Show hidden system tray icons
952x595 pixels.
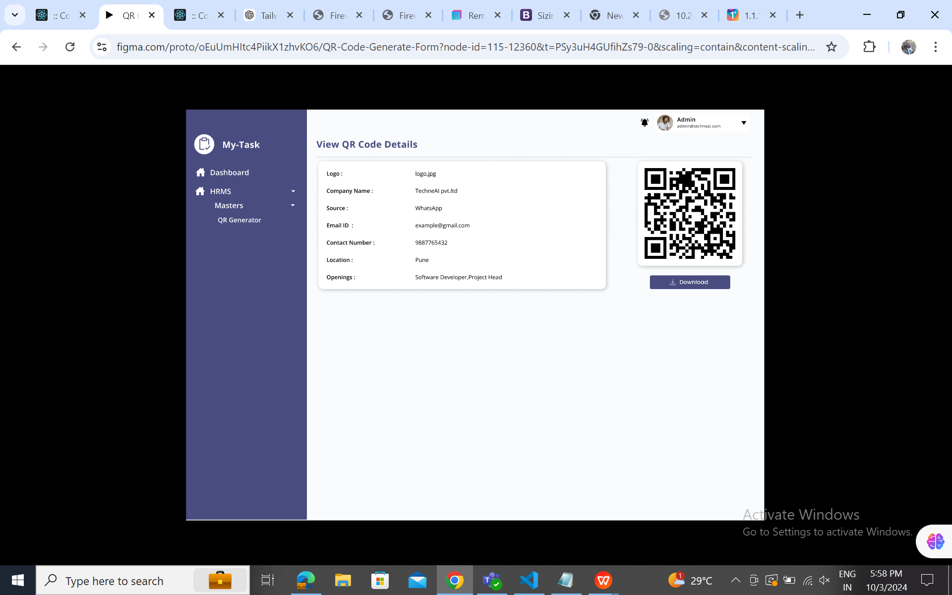(x=736, y=580)
